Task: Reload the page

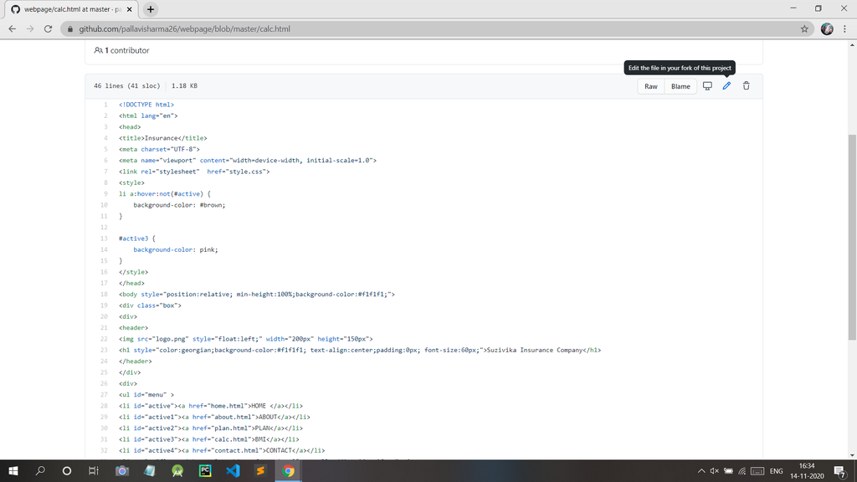Action: coord(48,29)
